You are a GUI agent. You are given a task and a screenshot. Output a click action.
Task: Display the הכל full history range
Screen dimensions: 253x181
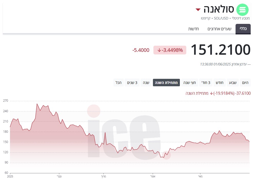pyautogui.click(x=119, y=83)
